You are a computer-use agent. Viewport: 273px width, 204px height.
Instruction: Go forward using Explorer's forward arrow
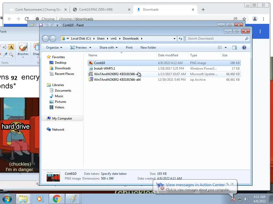53,39
